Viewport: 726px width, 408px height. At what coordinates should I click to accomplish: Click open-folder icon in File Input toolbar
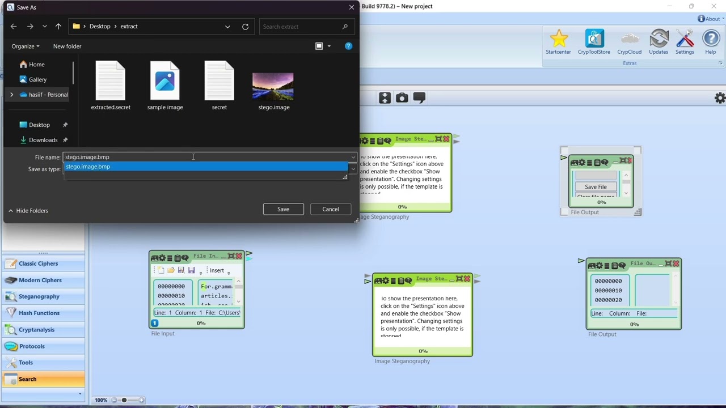coord(171,270)
